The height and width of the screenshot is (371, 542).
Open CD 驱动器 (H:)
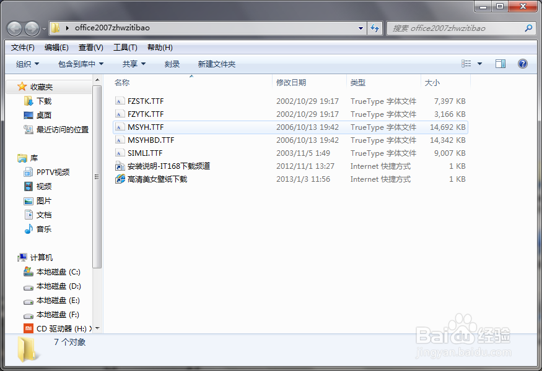[x=61, y=328]
